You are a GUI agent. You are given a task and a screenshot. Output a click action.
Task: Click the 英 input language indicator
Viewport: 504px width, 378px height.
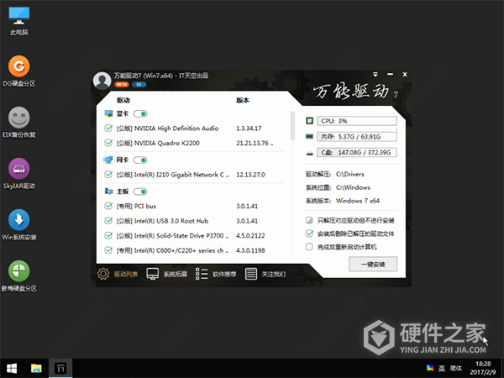[443, 369]
